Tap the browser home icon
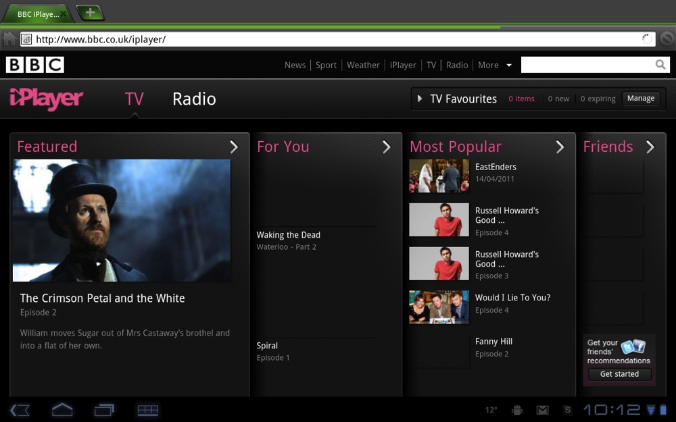Viewport: 676px width, 422px height. 9,39
